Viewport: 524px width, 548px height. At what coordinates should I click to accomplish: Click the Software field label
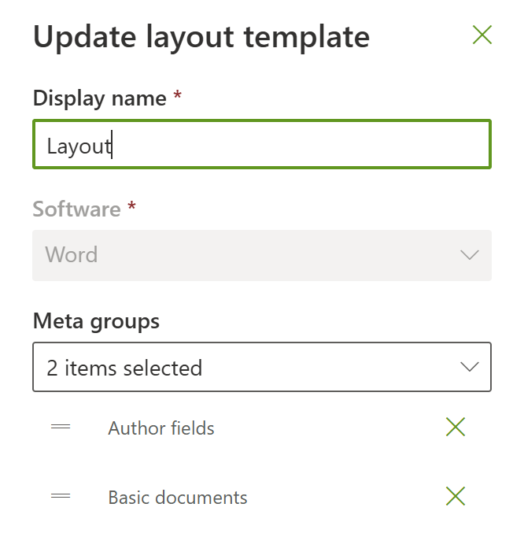(76, 209)
